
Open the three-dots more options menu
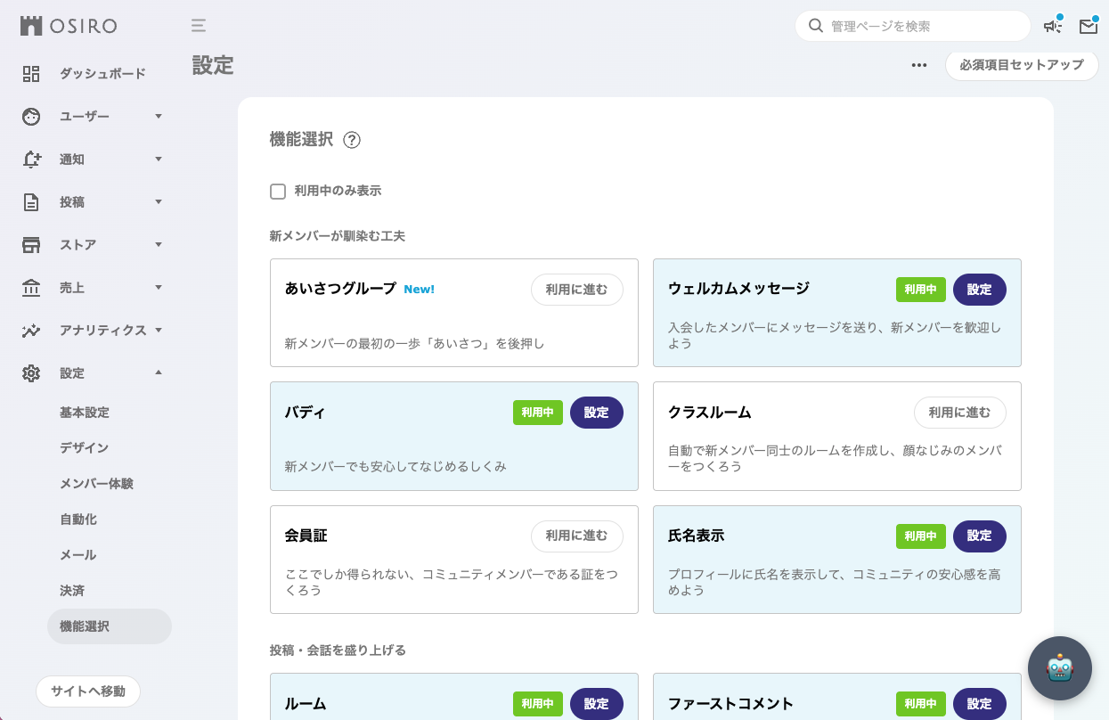pos(919,65)
